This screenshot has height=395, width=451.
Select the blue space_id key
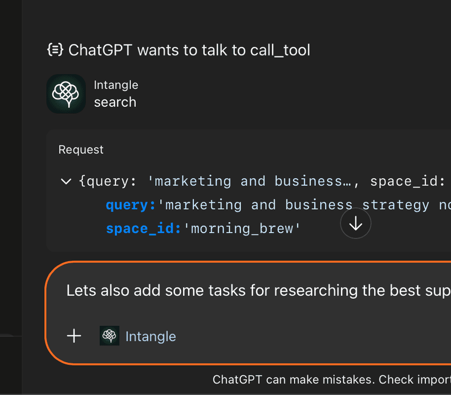click(x=144, y=228)
